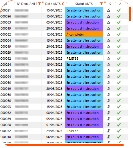133x148 pixels.
Task: Click the green check in row 000062
Action: [x=119, y=113]
